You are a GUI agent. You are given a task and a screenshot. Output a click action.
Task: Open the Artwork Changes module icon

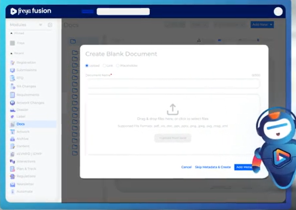click(x=12, y=103)
